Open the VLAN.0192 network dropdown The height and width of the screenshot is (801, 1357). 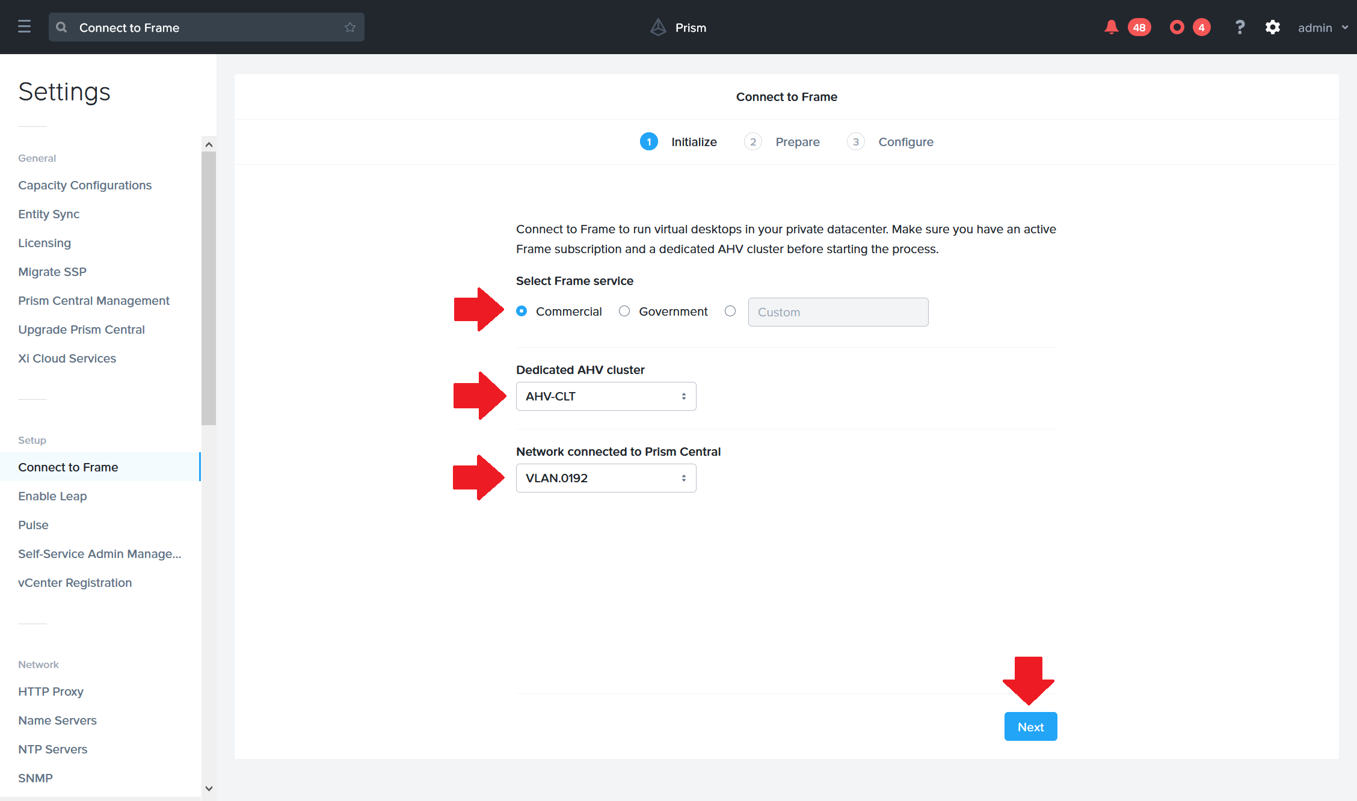(x=606, y=478)
